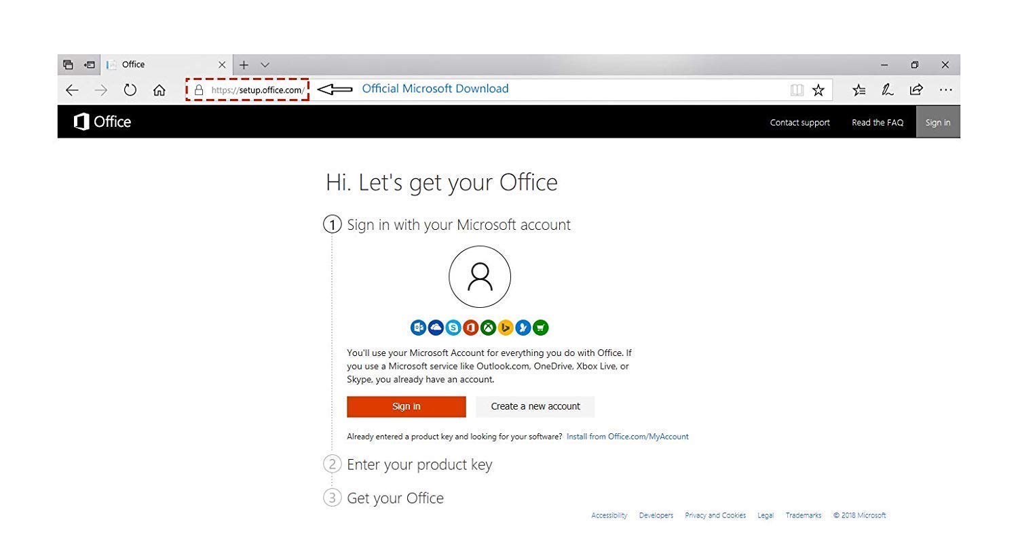Click the Share page icon

(916, 90)
